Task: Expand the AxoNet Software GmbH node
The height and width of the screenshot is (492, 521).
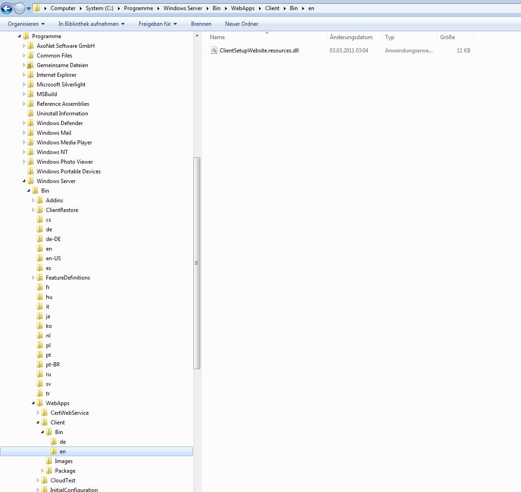Action: [x=24, y=46]
